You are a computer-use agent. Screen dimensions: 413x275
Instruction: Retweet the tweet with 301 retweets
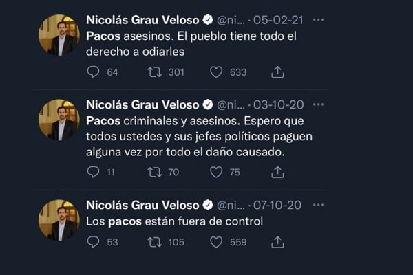(x=155, y=71)
